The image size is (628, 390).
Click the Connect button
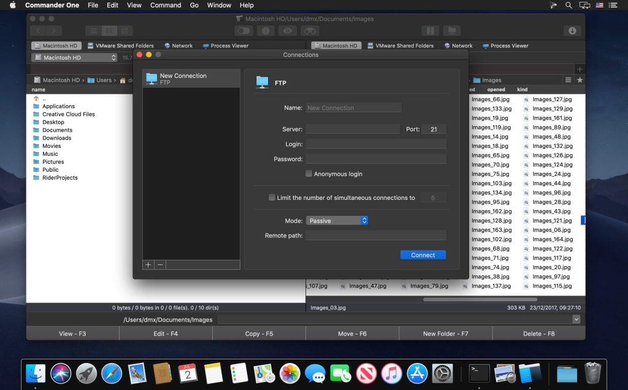(x=423, y=255)
